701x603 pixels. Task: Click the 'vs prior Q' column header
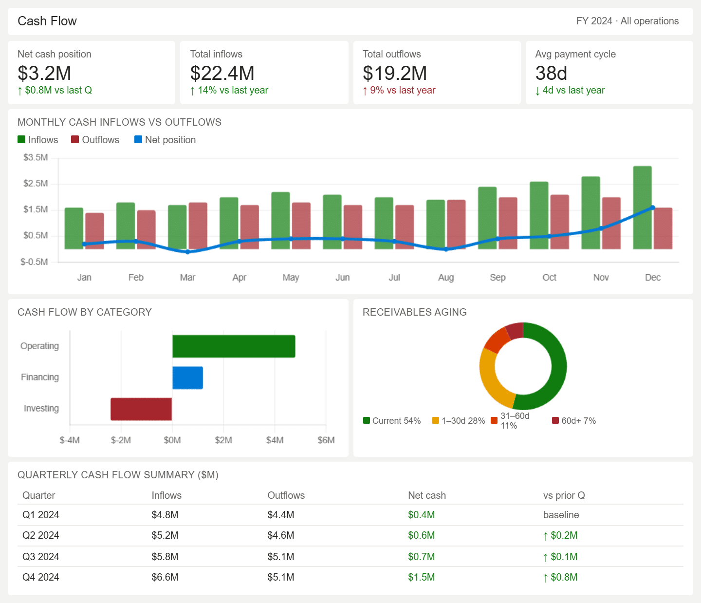click(x=564, y=495)
